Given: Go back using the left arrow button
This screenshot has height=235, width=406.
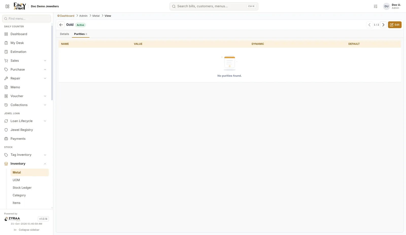Looking at the screenshot, I should [x=61, y=25].
